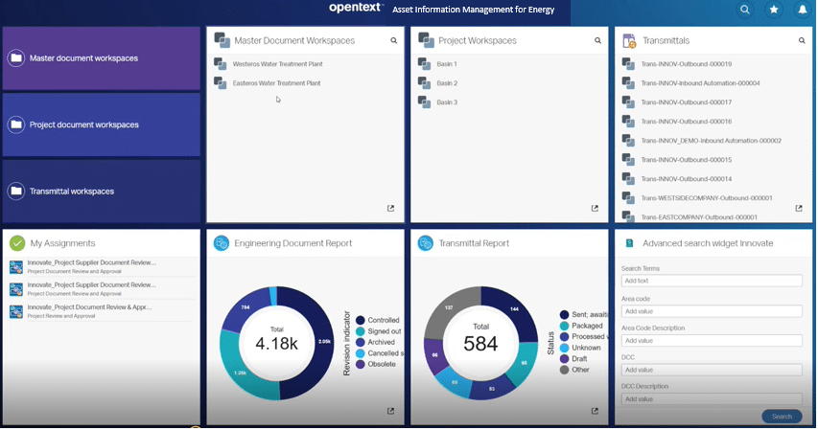The height and width of the screenshot is (430, 818).
Task: Open favorites star icon in header
Action: [774, 10]
